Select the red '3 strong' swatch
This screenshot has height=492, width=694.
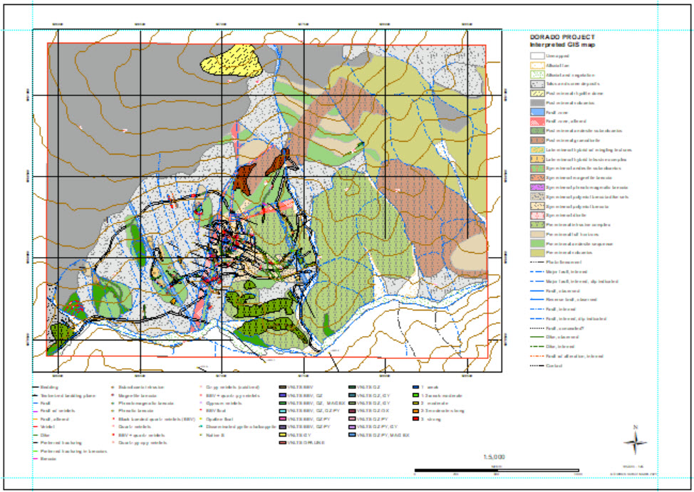(415, 419)
